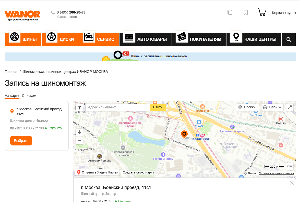Zoom out on the map
This screenshot has width=299, height=202.
point(79,141)
